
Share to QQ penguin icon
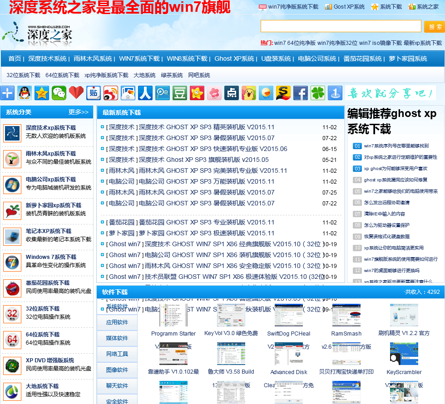[25, 93]
